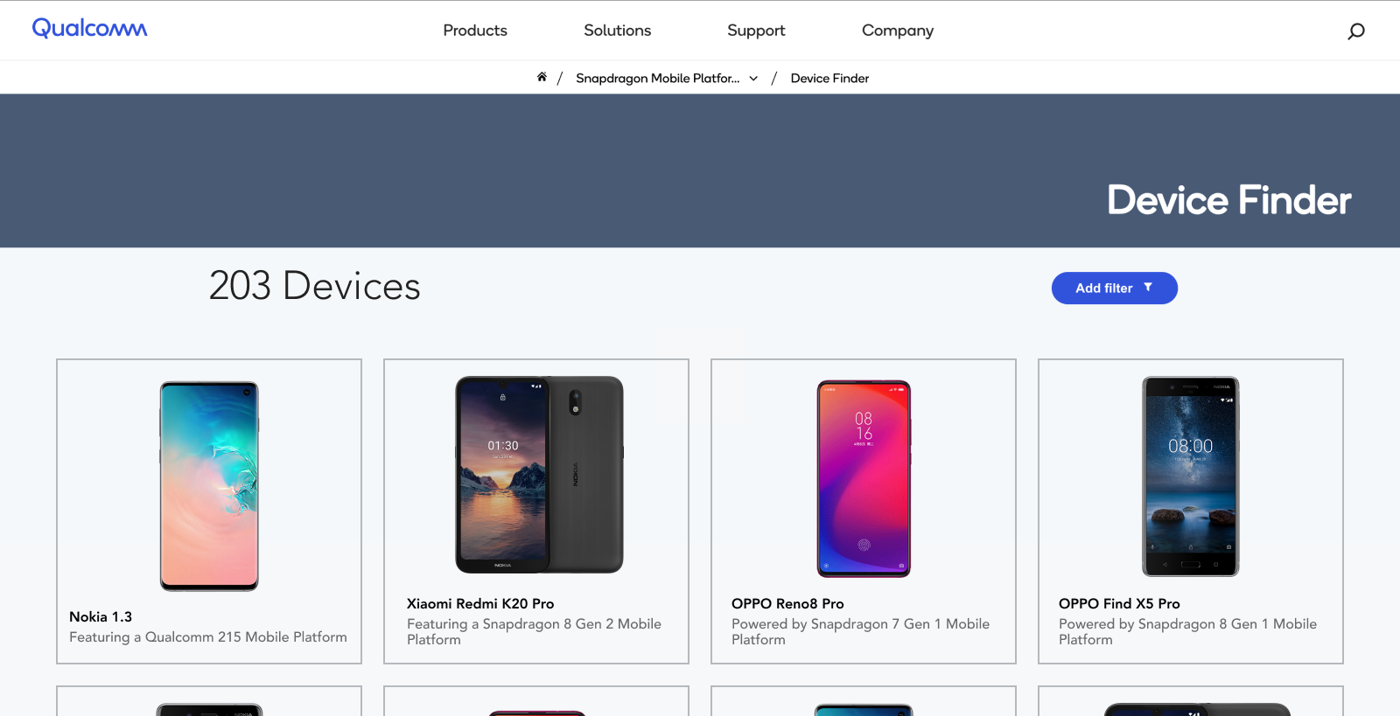Click the filter funnel icon

(1148, 288)
